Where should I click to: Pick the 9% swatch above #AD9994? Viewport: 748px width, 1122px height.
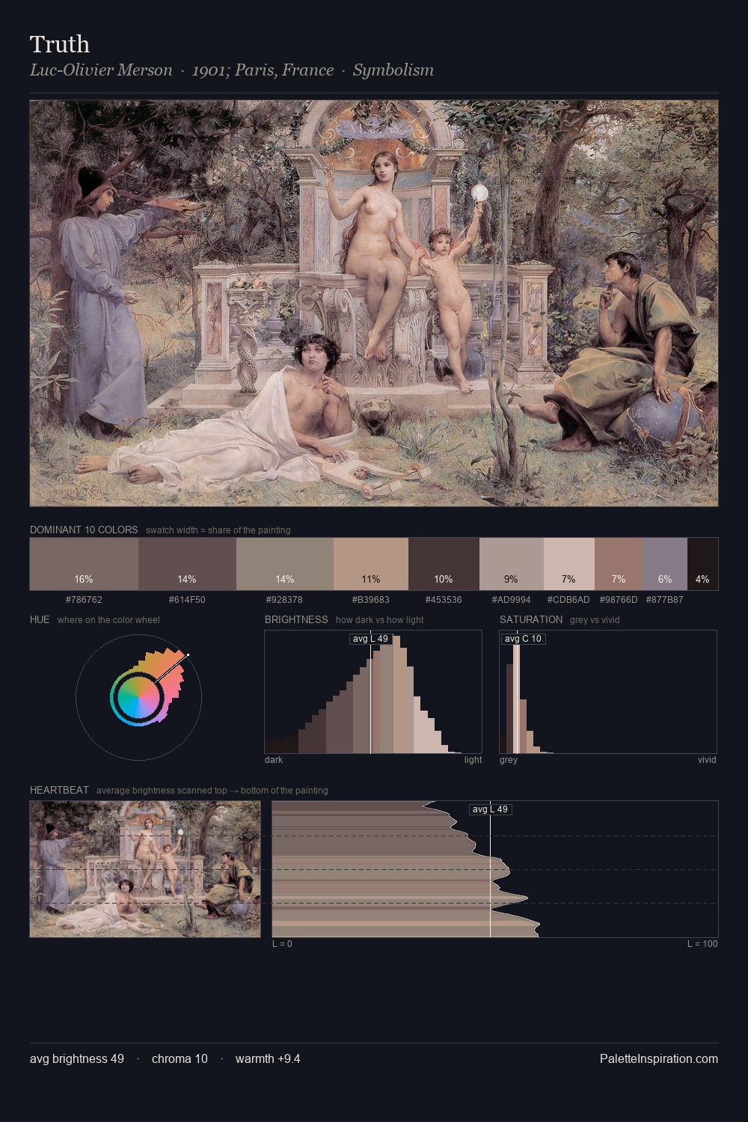point(512,564)
